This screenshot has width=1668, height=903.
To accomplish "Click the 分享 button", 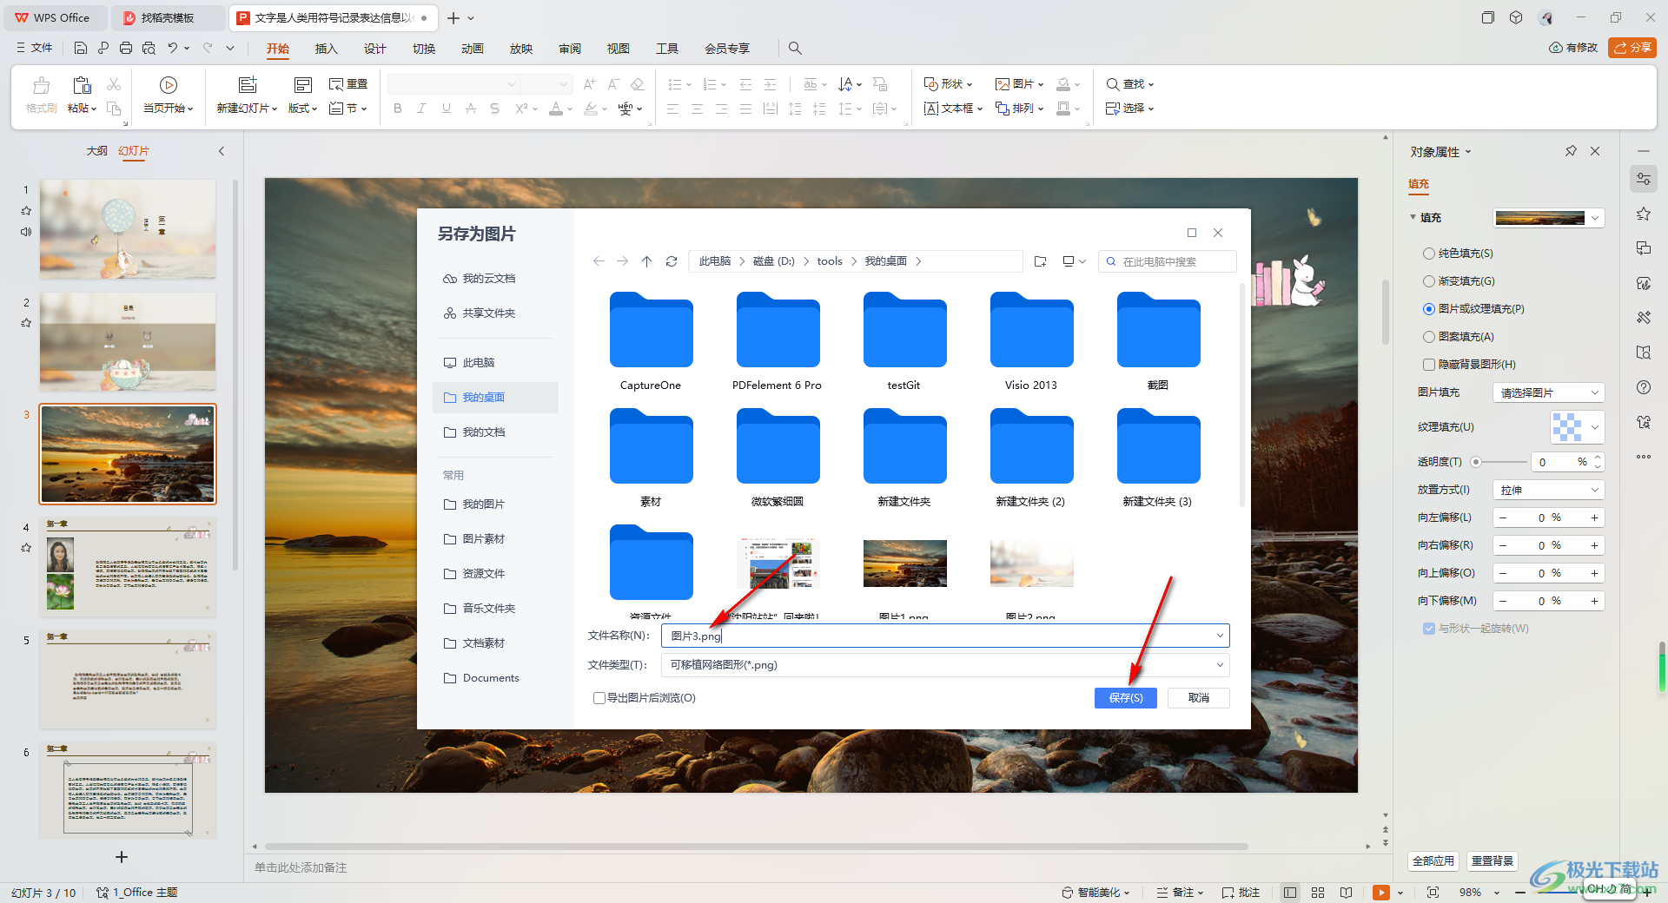I will click(1632, 48).
